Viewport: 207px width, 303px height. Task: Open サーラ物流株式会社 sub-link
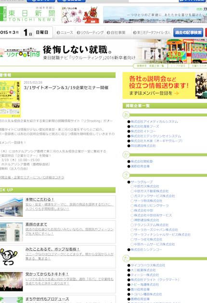[x=148, y=201]
